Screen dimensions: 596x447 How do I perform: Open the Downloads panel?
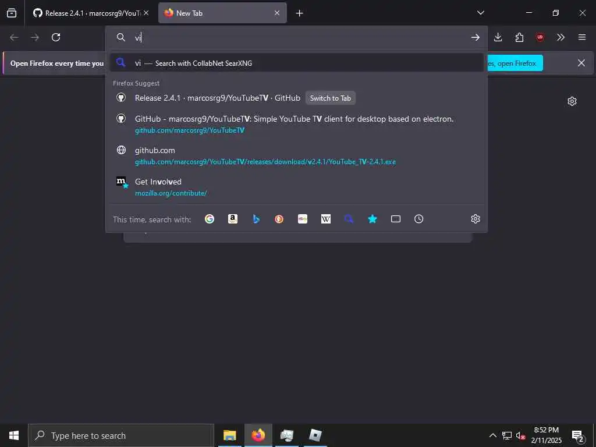coord(498,37)
